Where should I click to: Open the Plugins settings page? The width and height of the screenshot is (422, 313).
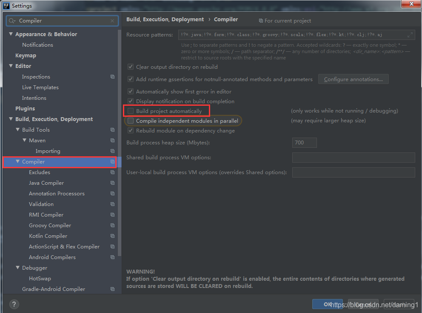[x=25, y=109]
